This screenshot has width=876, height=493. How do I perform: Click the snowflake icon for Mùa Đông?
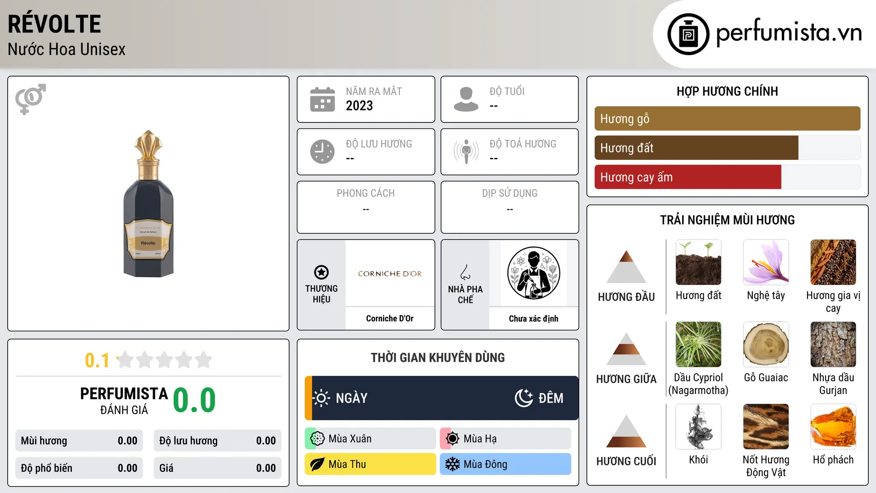click(x=453, y=464)
